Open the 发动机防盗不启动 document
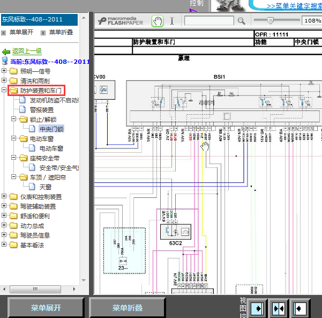 pyautogui.click(x=54, y=100)
